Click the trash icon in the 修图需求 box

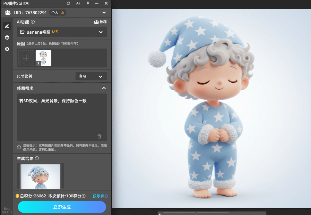point(99,136)
